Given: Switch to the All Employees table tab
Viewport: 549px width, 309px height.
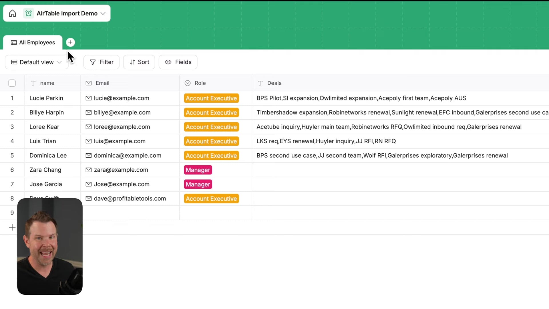Looking at the screenshot, I should (x=33, y=42).
